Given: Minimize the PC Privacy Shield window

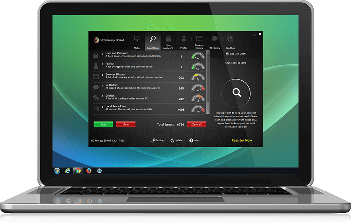Looking at the screenshot, I should (254, 35).
